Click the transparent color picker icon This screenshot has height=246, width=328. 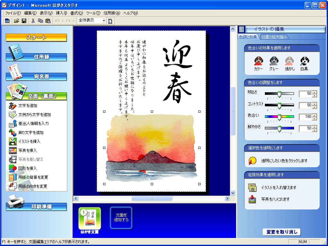[x=252, y=161]
